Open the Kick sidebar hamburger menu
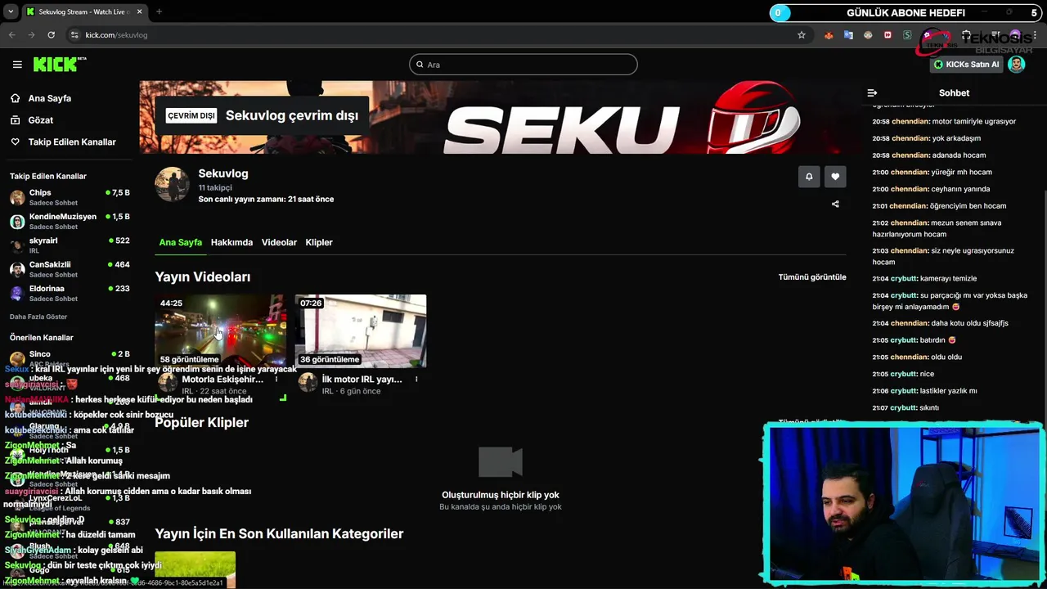Viewport: 1047px width, 589px height. point(17,65)
